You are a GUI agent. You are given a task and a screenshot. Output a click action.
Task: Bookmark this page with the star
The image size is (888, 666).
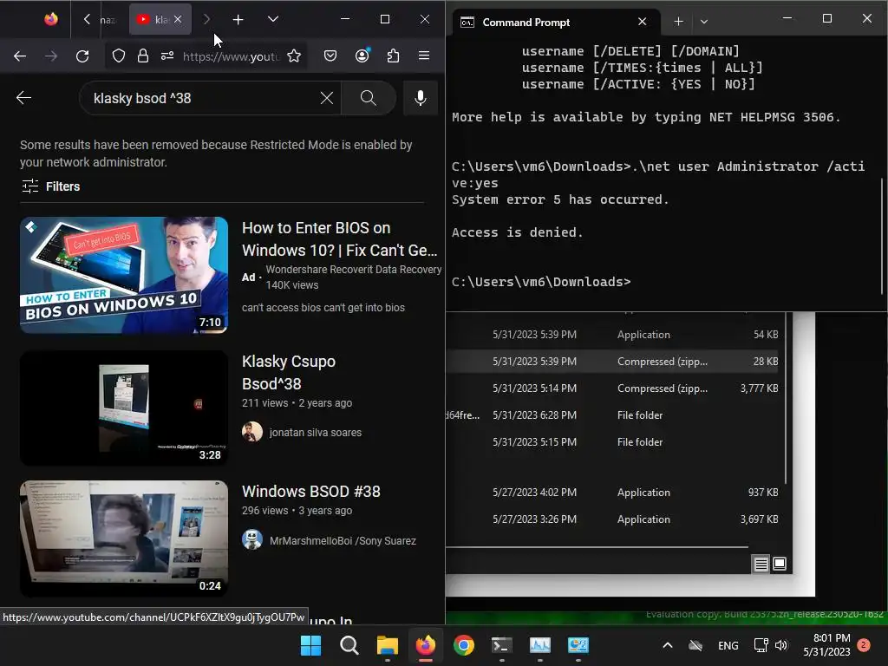point(294,55)
